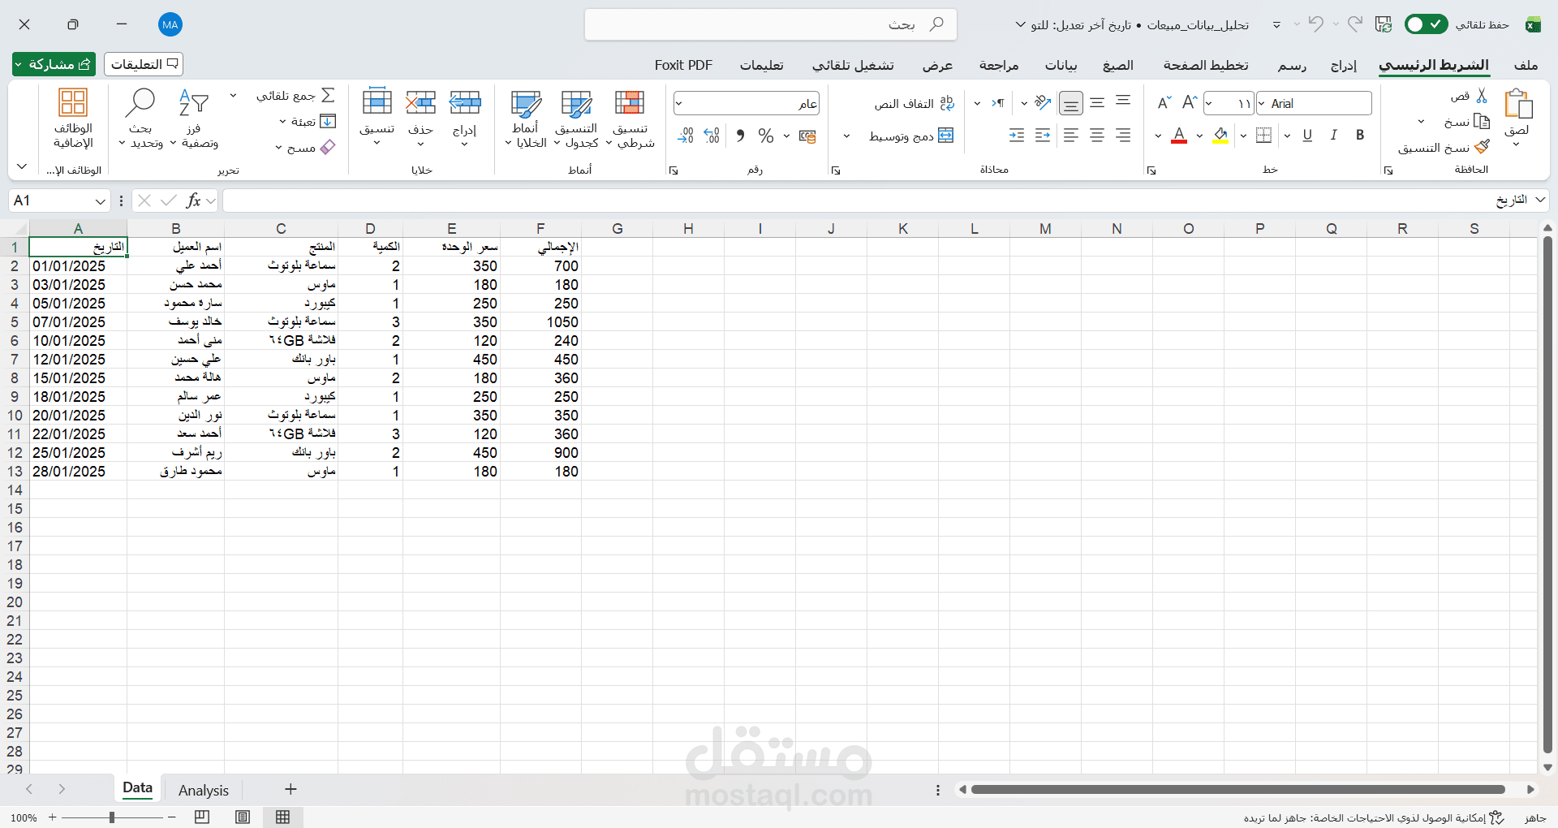Apply comma style number format
The height and width of the screenshot is (828, 1558).
740,136
